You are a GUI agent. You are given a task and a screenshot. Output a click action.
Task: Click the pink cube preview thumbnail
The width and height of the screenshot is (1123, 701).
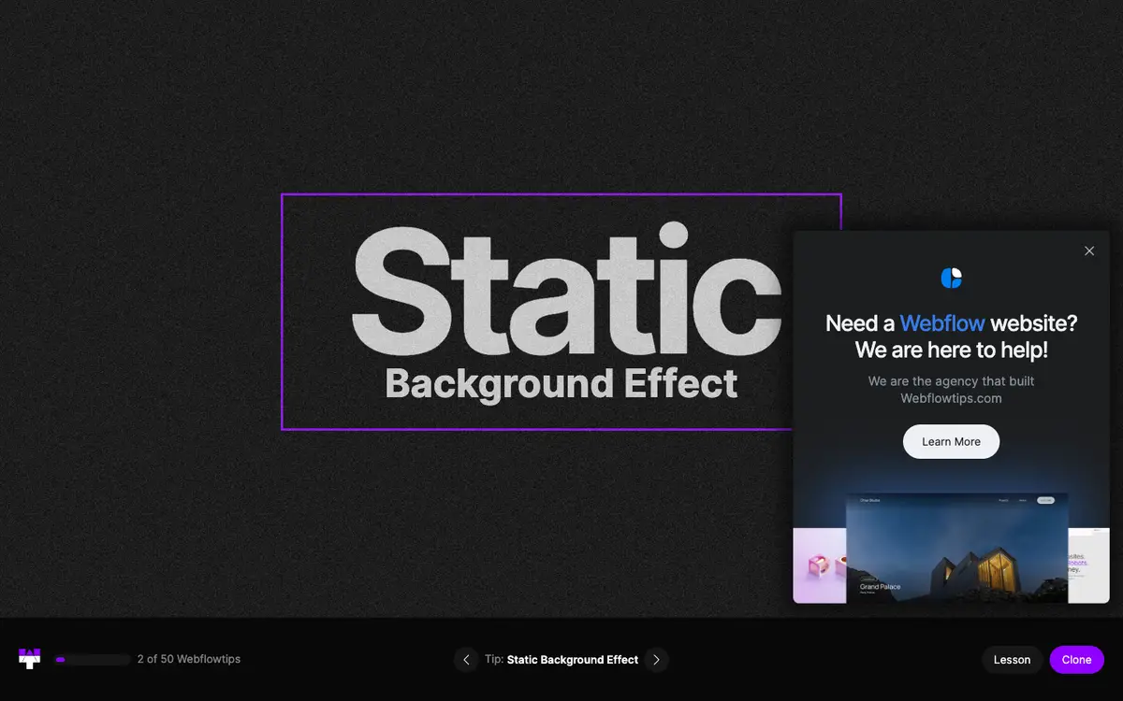tap(820, 565)
